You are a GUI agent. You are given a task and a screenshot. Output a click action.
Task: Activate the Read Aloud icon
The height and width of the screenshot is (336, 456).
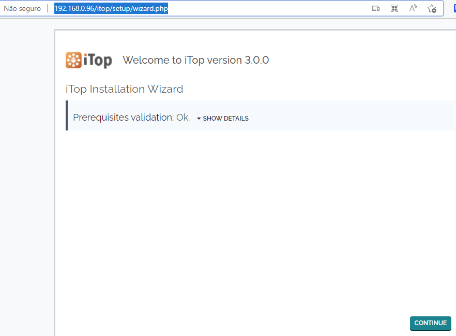click(413, 8)
